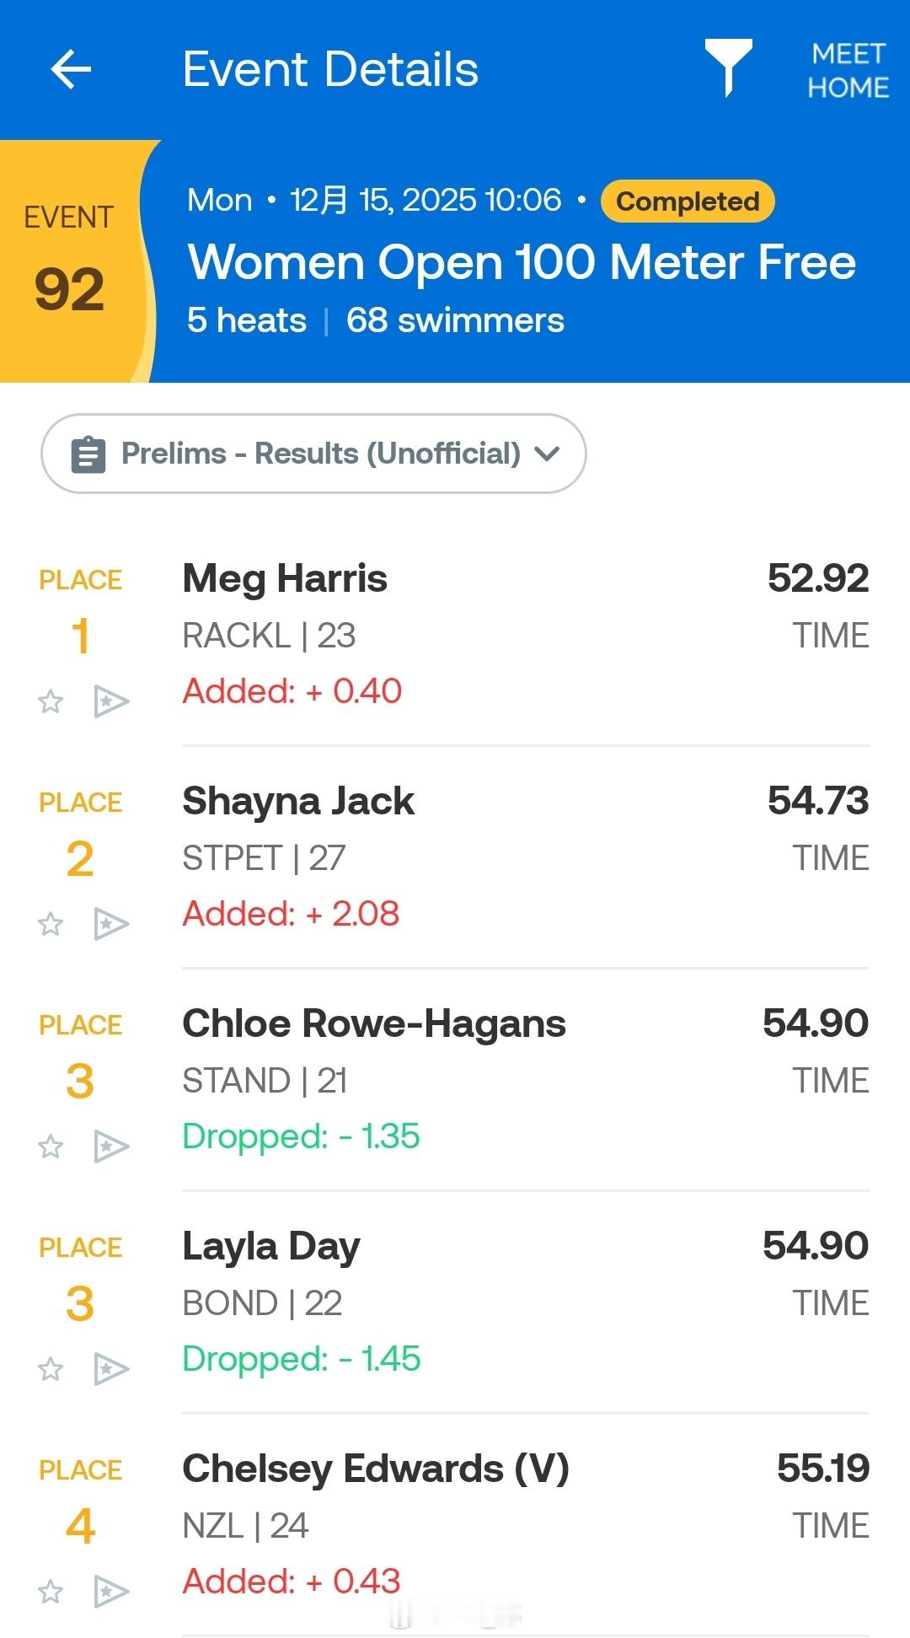Viewport: 910px width, 1638px height.
Task: Tap flag icon beside Meg Harris
Action: 111,701
